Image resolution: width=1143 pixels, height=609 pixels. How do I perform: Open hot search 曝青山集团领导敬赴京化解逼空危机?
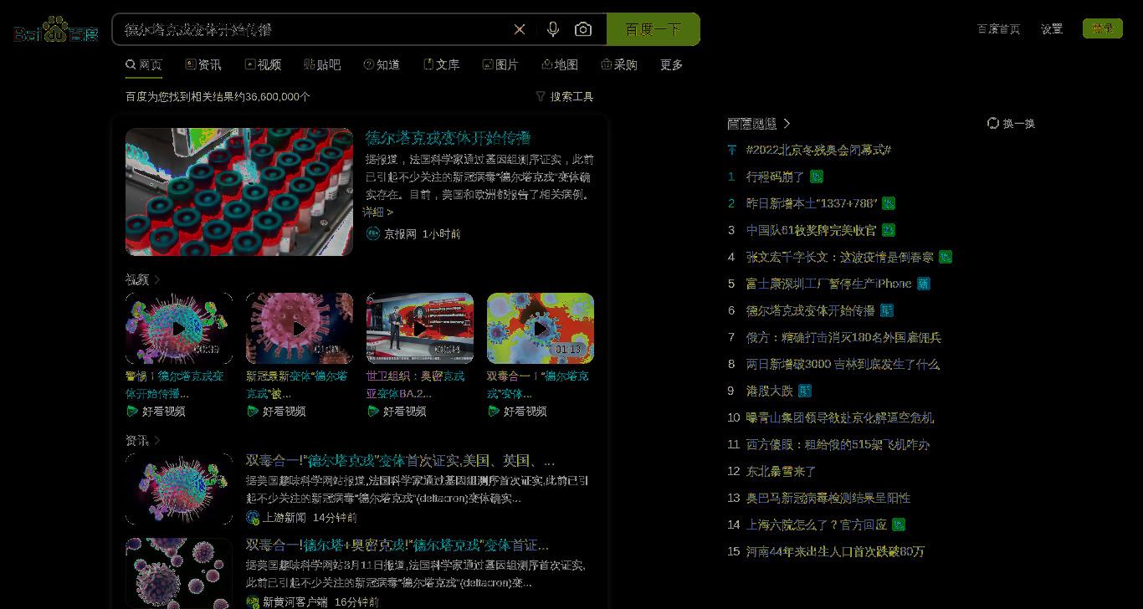pyautogui.click(x=840, y=417)
